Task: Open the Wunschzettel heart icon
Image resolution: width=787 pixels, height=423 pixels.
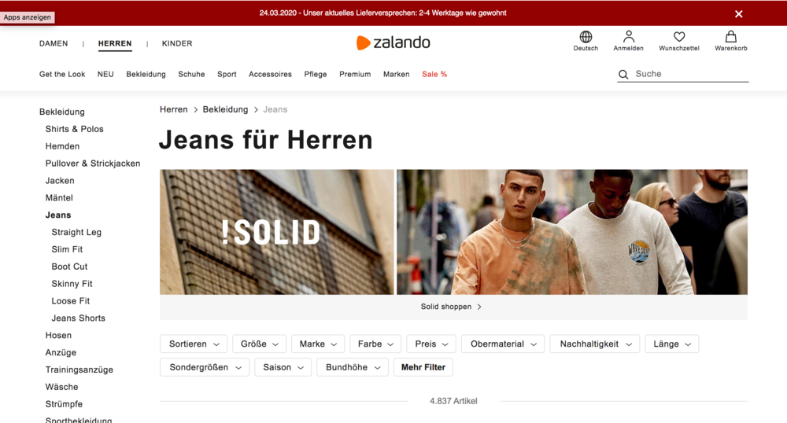Action: (679, 37)
